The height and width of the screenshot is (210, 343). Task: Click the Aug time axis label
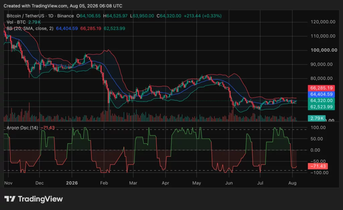pyautogui.click(x=292, y=183)
